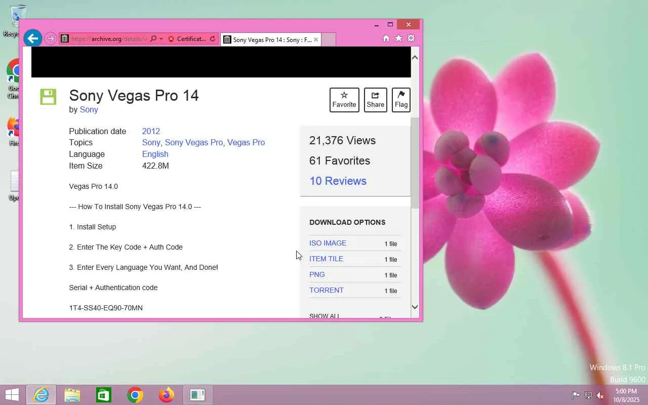Click the DOWNLOAD OPTIONS heading
Image resolution: width=648 pixels, height=405 pixels.
point(347,222)
